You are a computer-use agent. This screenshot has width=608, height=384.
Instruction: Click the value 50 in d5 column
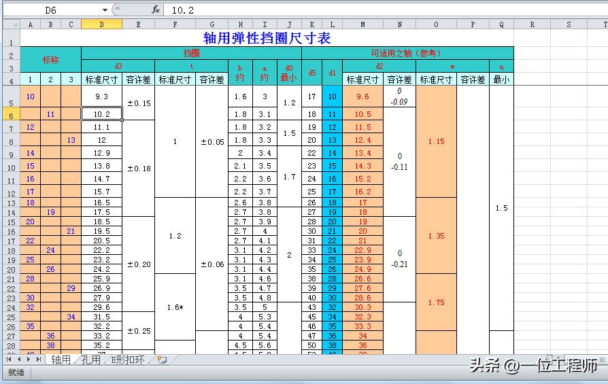tap(311, 345)
